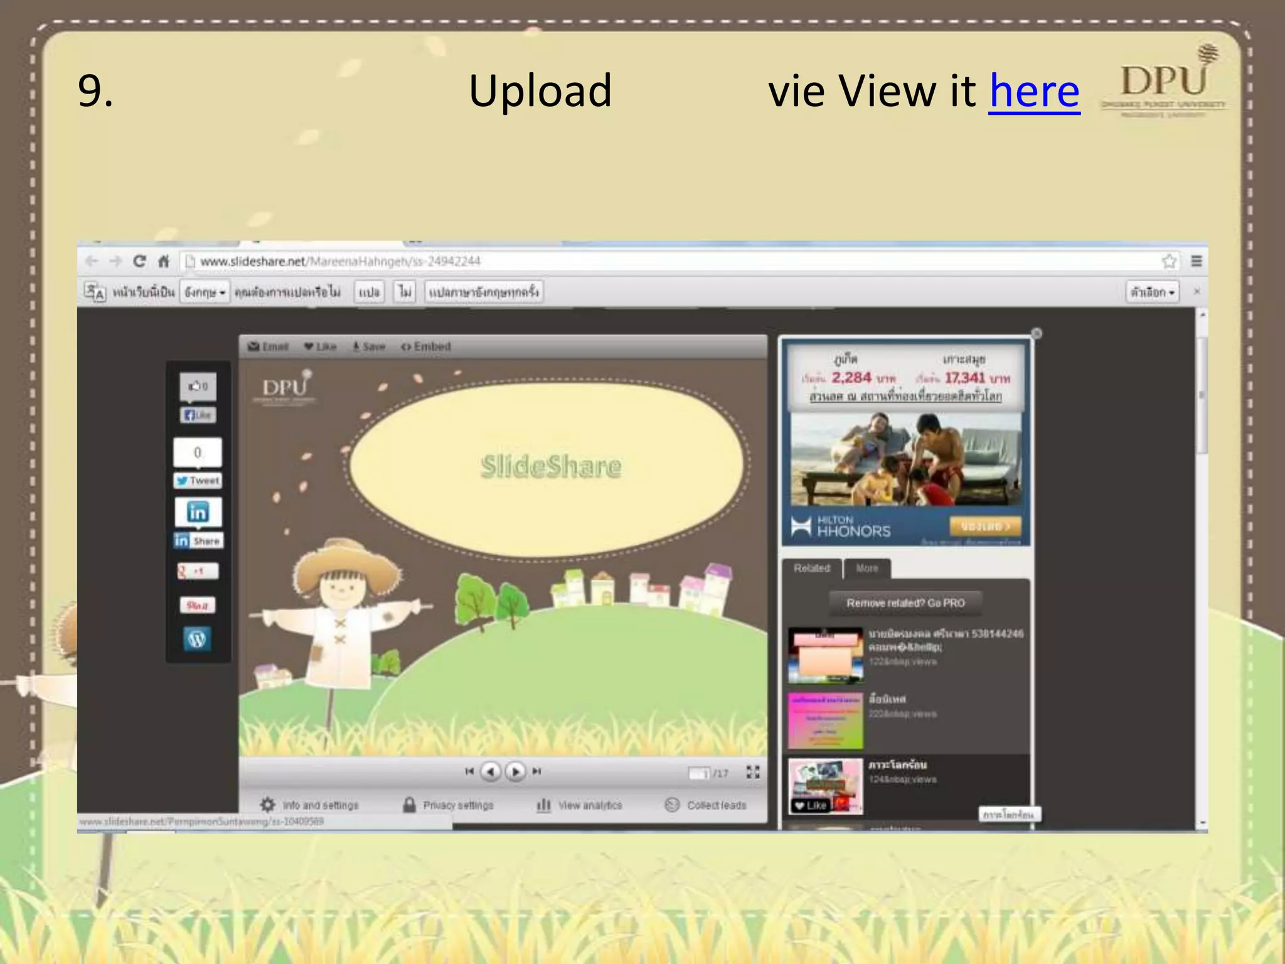
Task: Reload the page with the refresh icon
Action: (x=139, y=261)
